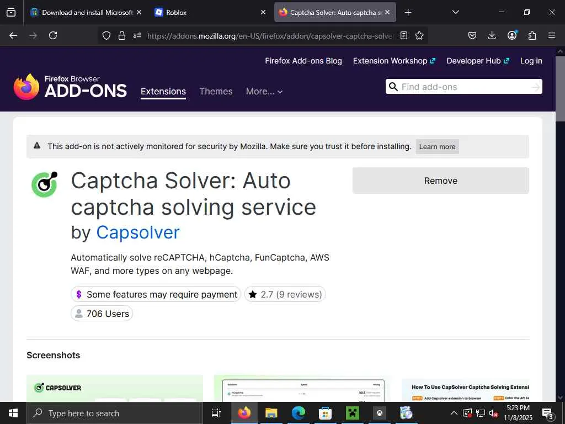The height and width of the screenshot is (424, 565).
Task: Open the notification center icon
Action: click(548, 413)
